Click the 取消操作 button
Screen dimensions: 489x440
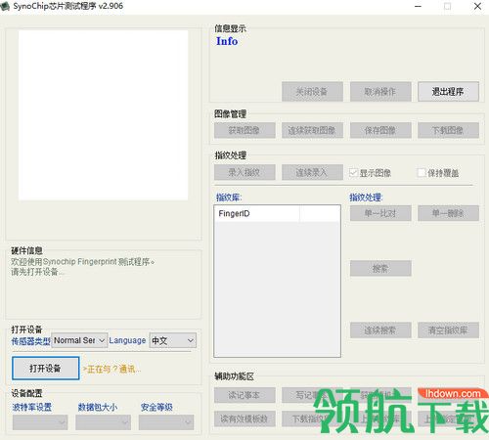coord(380,92)
